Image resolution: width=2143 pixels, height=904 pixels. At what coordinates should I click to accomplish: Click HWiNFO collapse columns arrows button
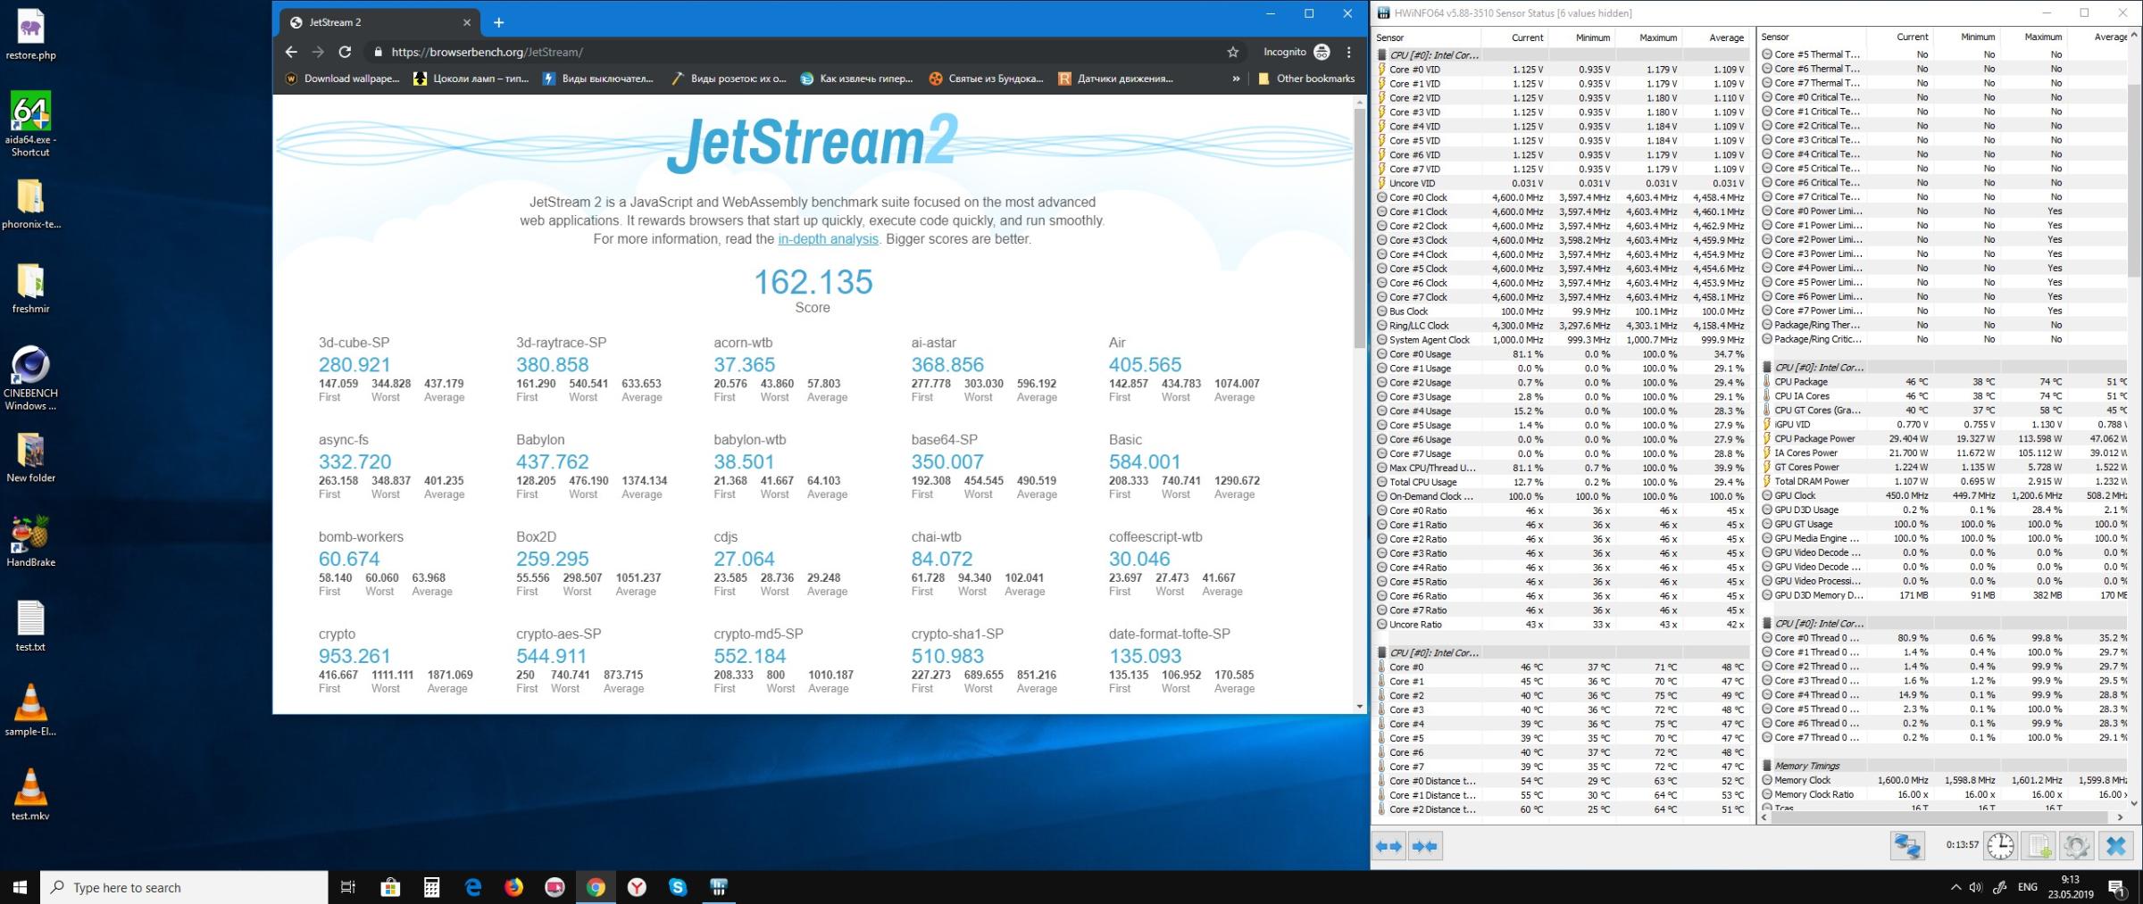pos(1425,846)
